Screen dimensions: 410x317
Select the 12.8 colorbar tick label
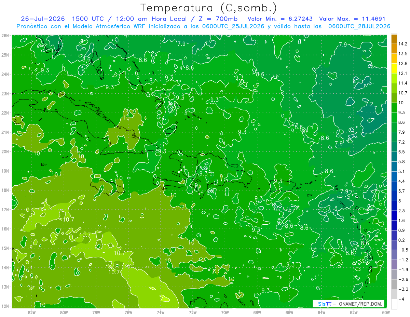(402, 64)
